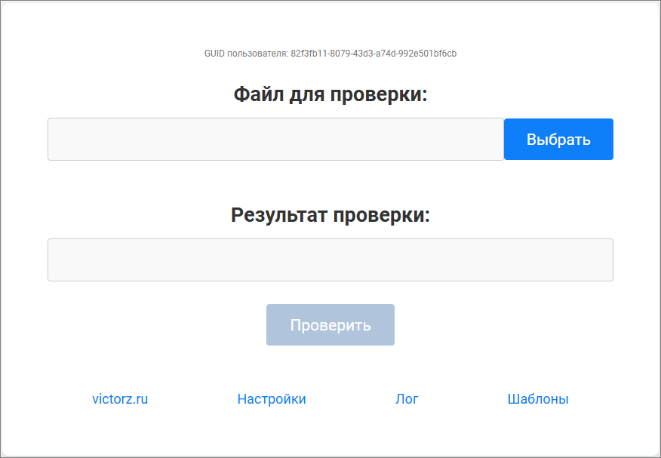
Task: Open the victorz.ru website link
Action: tap(120, 399)
